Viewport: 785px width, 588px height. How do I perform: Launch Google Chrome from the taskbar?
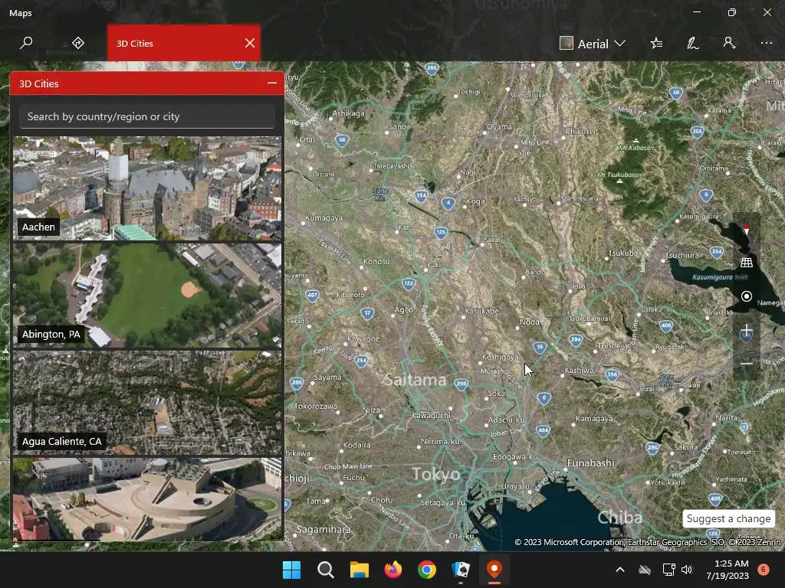pos(426,570)
